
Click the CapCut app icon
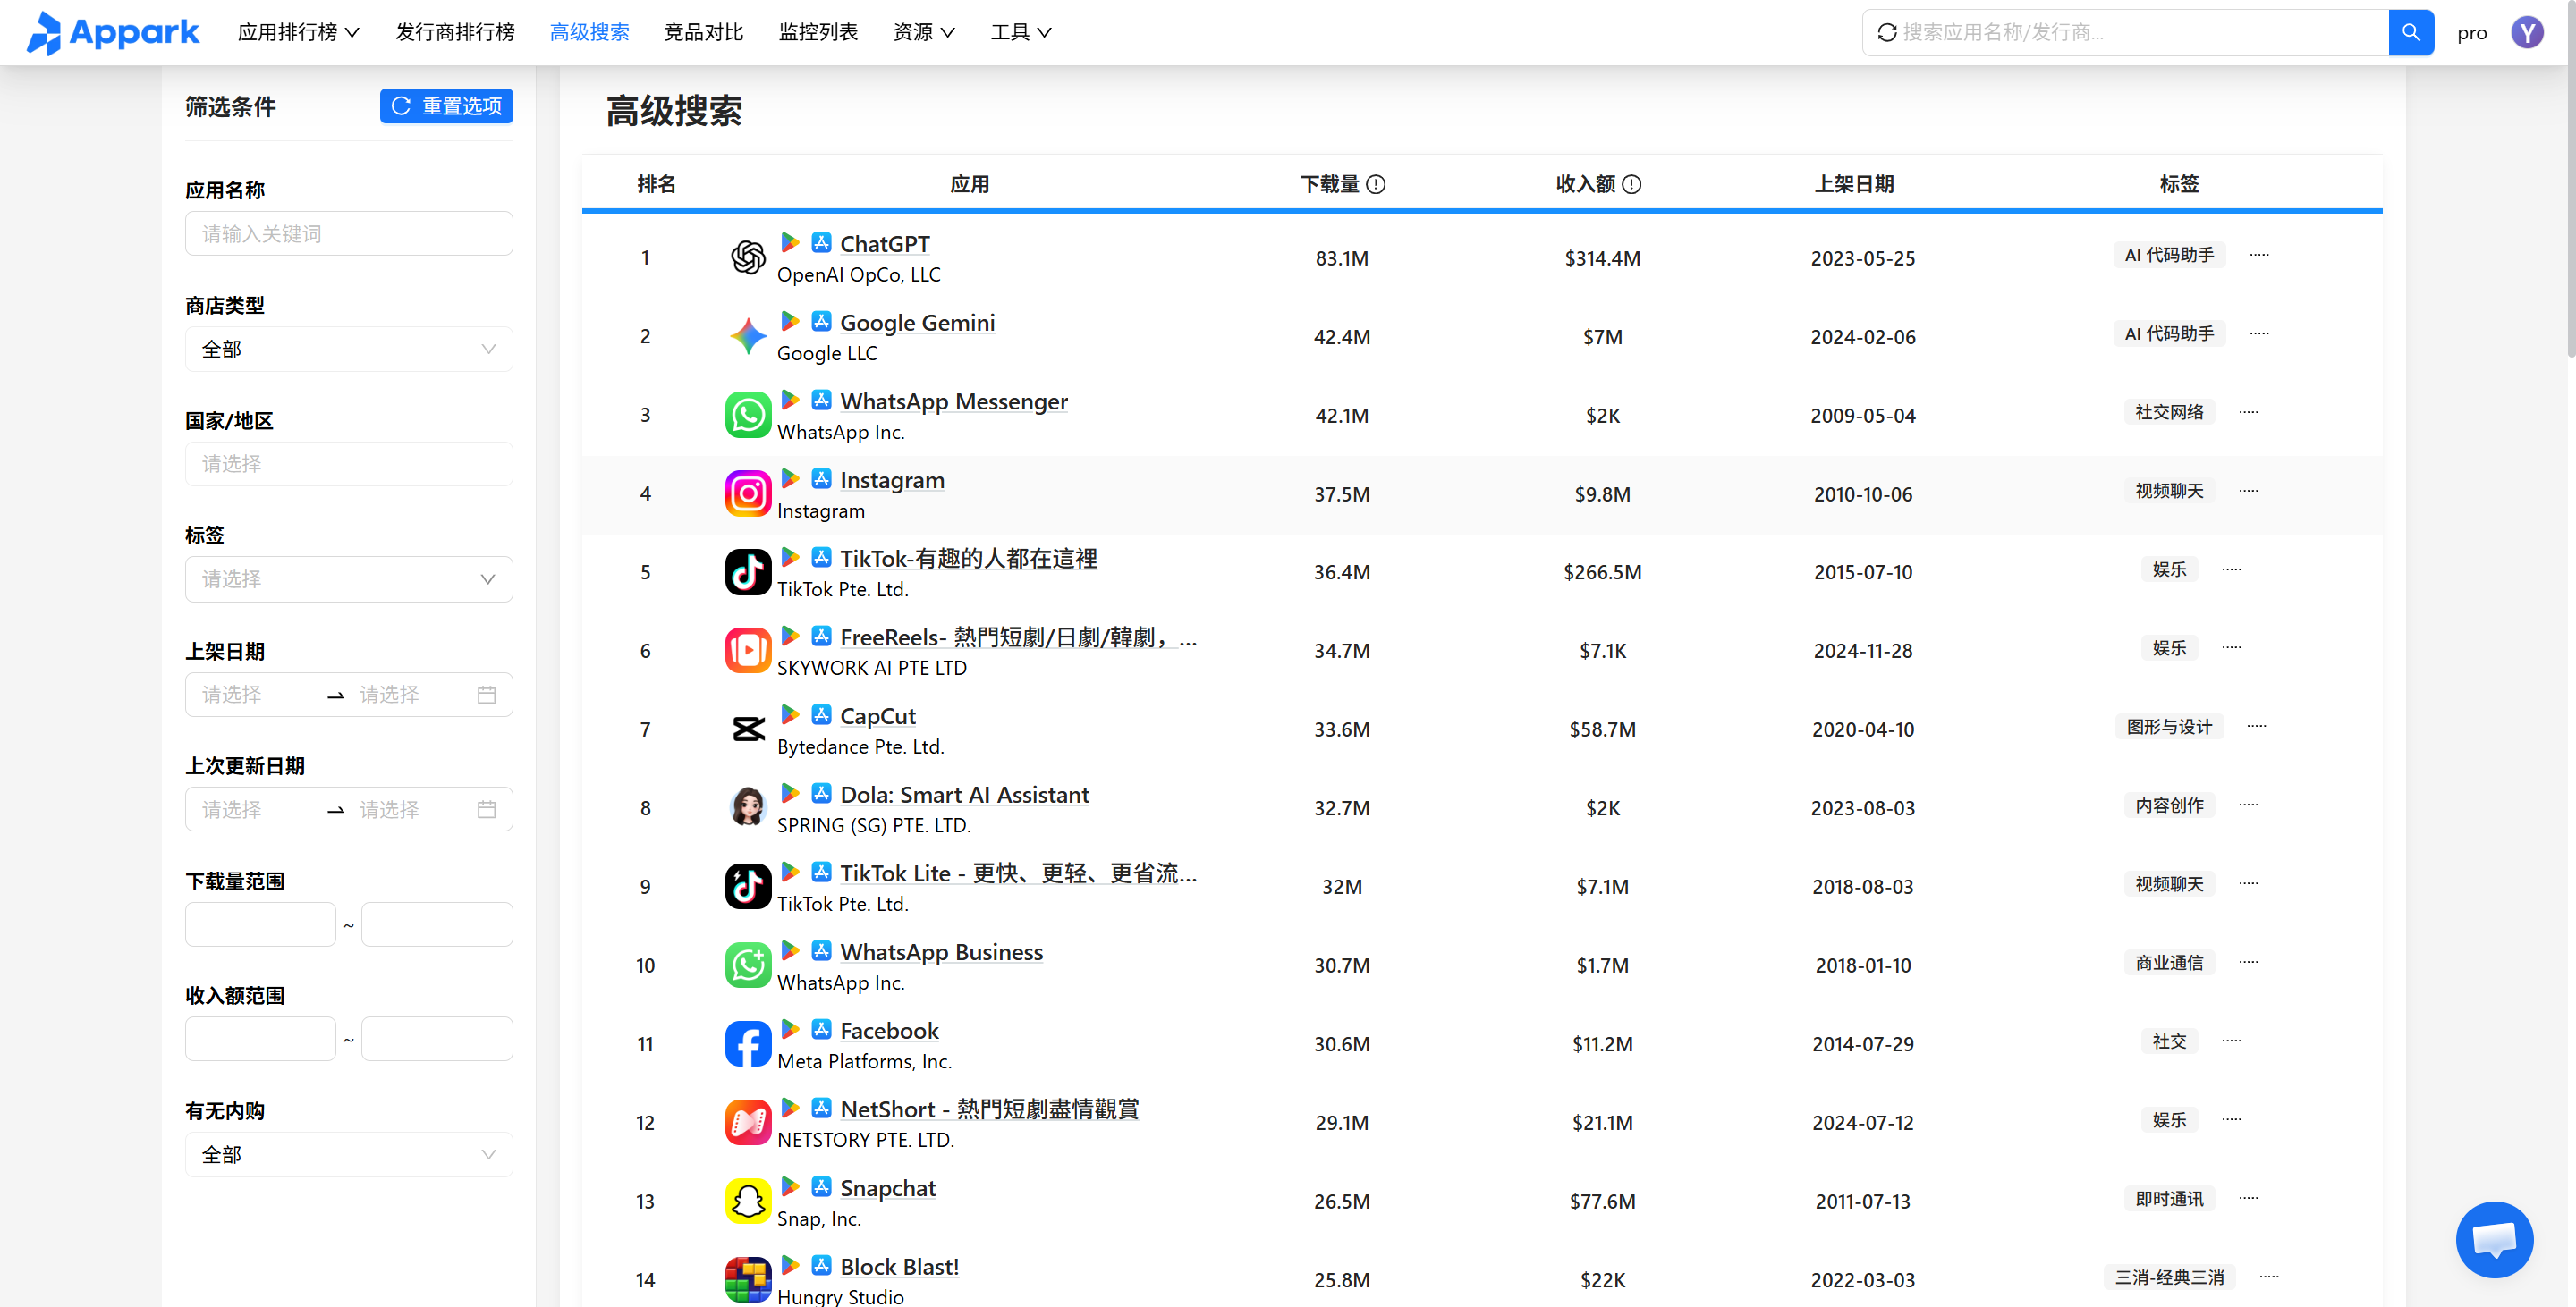point(748,729)
